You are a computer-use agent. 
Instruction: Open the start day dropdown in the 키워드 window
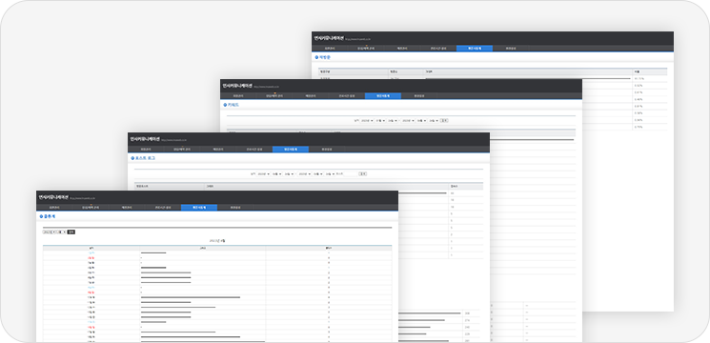coord(393,121)
